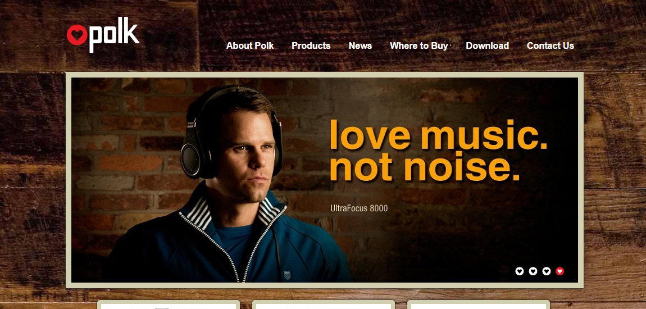The width and height of the screenshot is (646, 309).
Task: Open the Products menu
Action: pyautogui.click(x=311, y=46)
